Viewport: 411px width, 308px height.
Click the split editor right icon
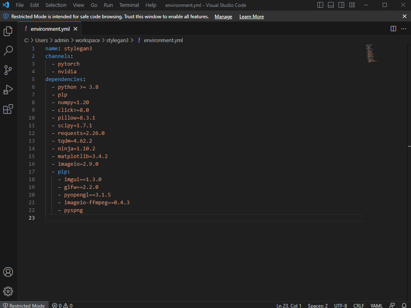(393, 29)
